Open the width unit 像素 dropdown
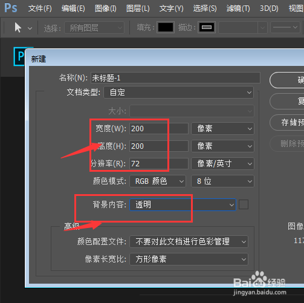Viewport: 304px width, 303px height. click(x=222, y=128)
